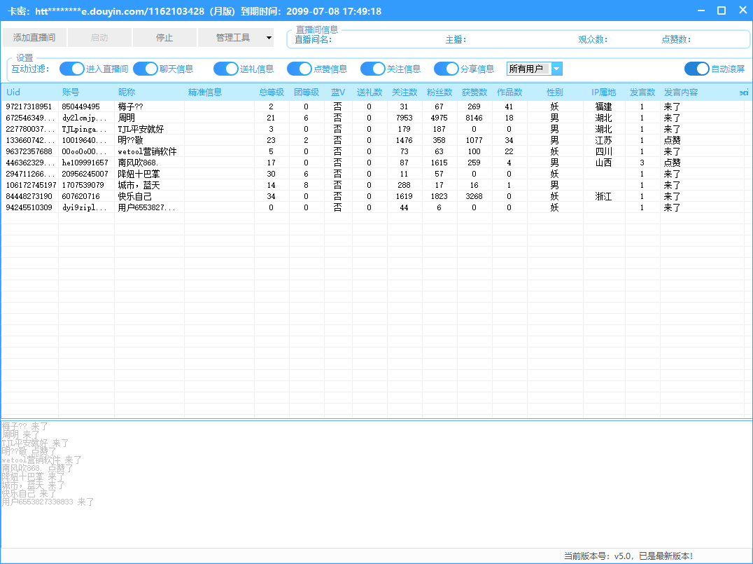Maximize the application window
This screenshot has height=564, width=753.
point(722,11)
